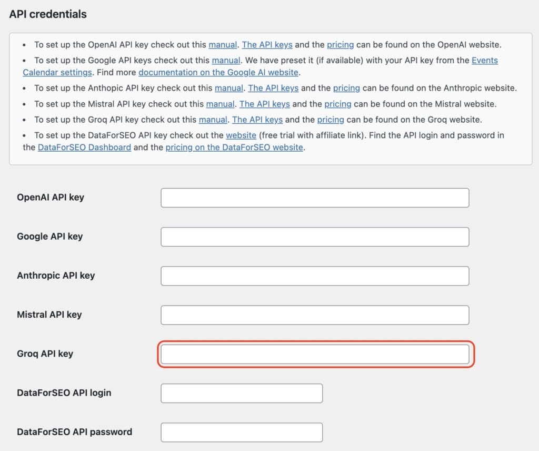The image size is (539, 451).
Task: Open the Google API setup manual link
Action: tap(226, 60)
